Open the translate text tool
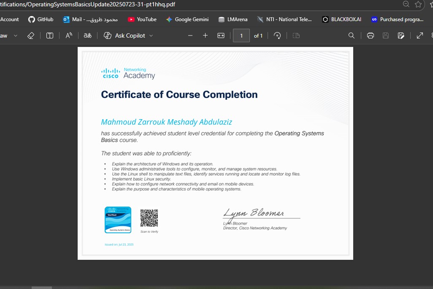This screenshot has width=433, height=289. (87, 35)
